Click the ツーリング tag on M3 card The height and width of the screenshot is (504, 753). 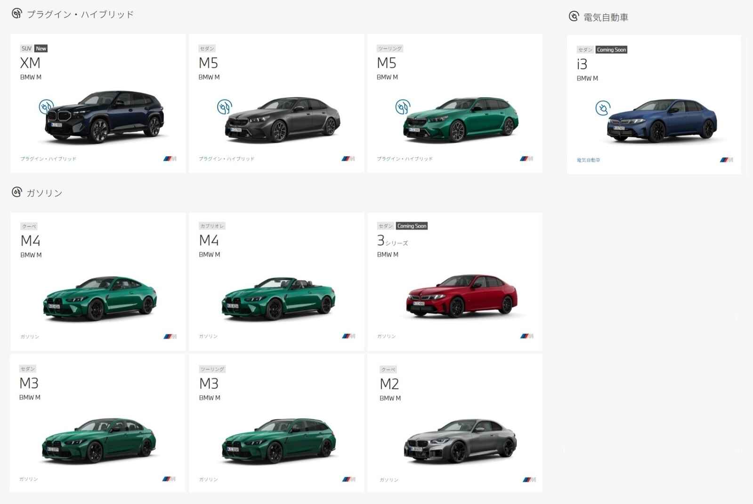coord(212,369)
